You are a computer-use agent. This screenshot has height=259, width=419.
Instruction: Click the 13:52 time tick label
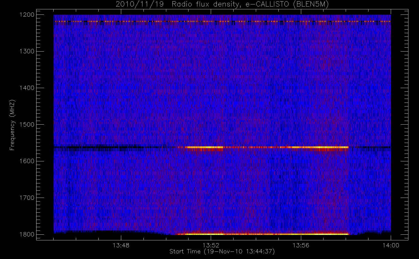[211, 245]
